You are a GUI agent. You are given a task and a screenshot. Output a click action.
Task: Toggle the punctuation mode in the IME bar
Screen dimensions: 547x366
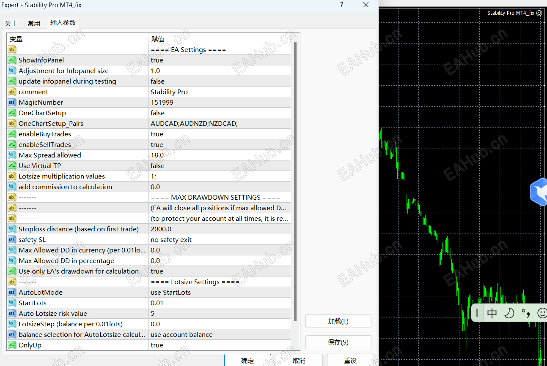[526, 313]
